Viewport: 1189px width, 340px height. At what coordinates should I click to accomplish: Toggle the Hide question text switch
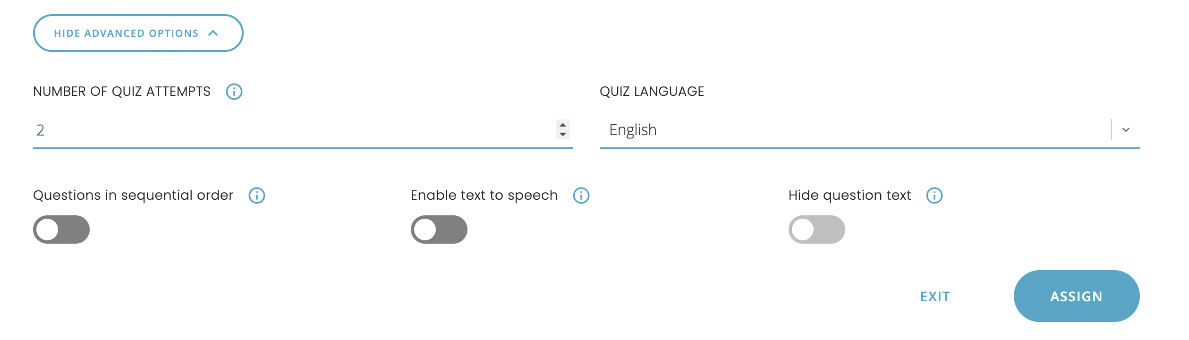pyautogui.click(x=816, y=229)
